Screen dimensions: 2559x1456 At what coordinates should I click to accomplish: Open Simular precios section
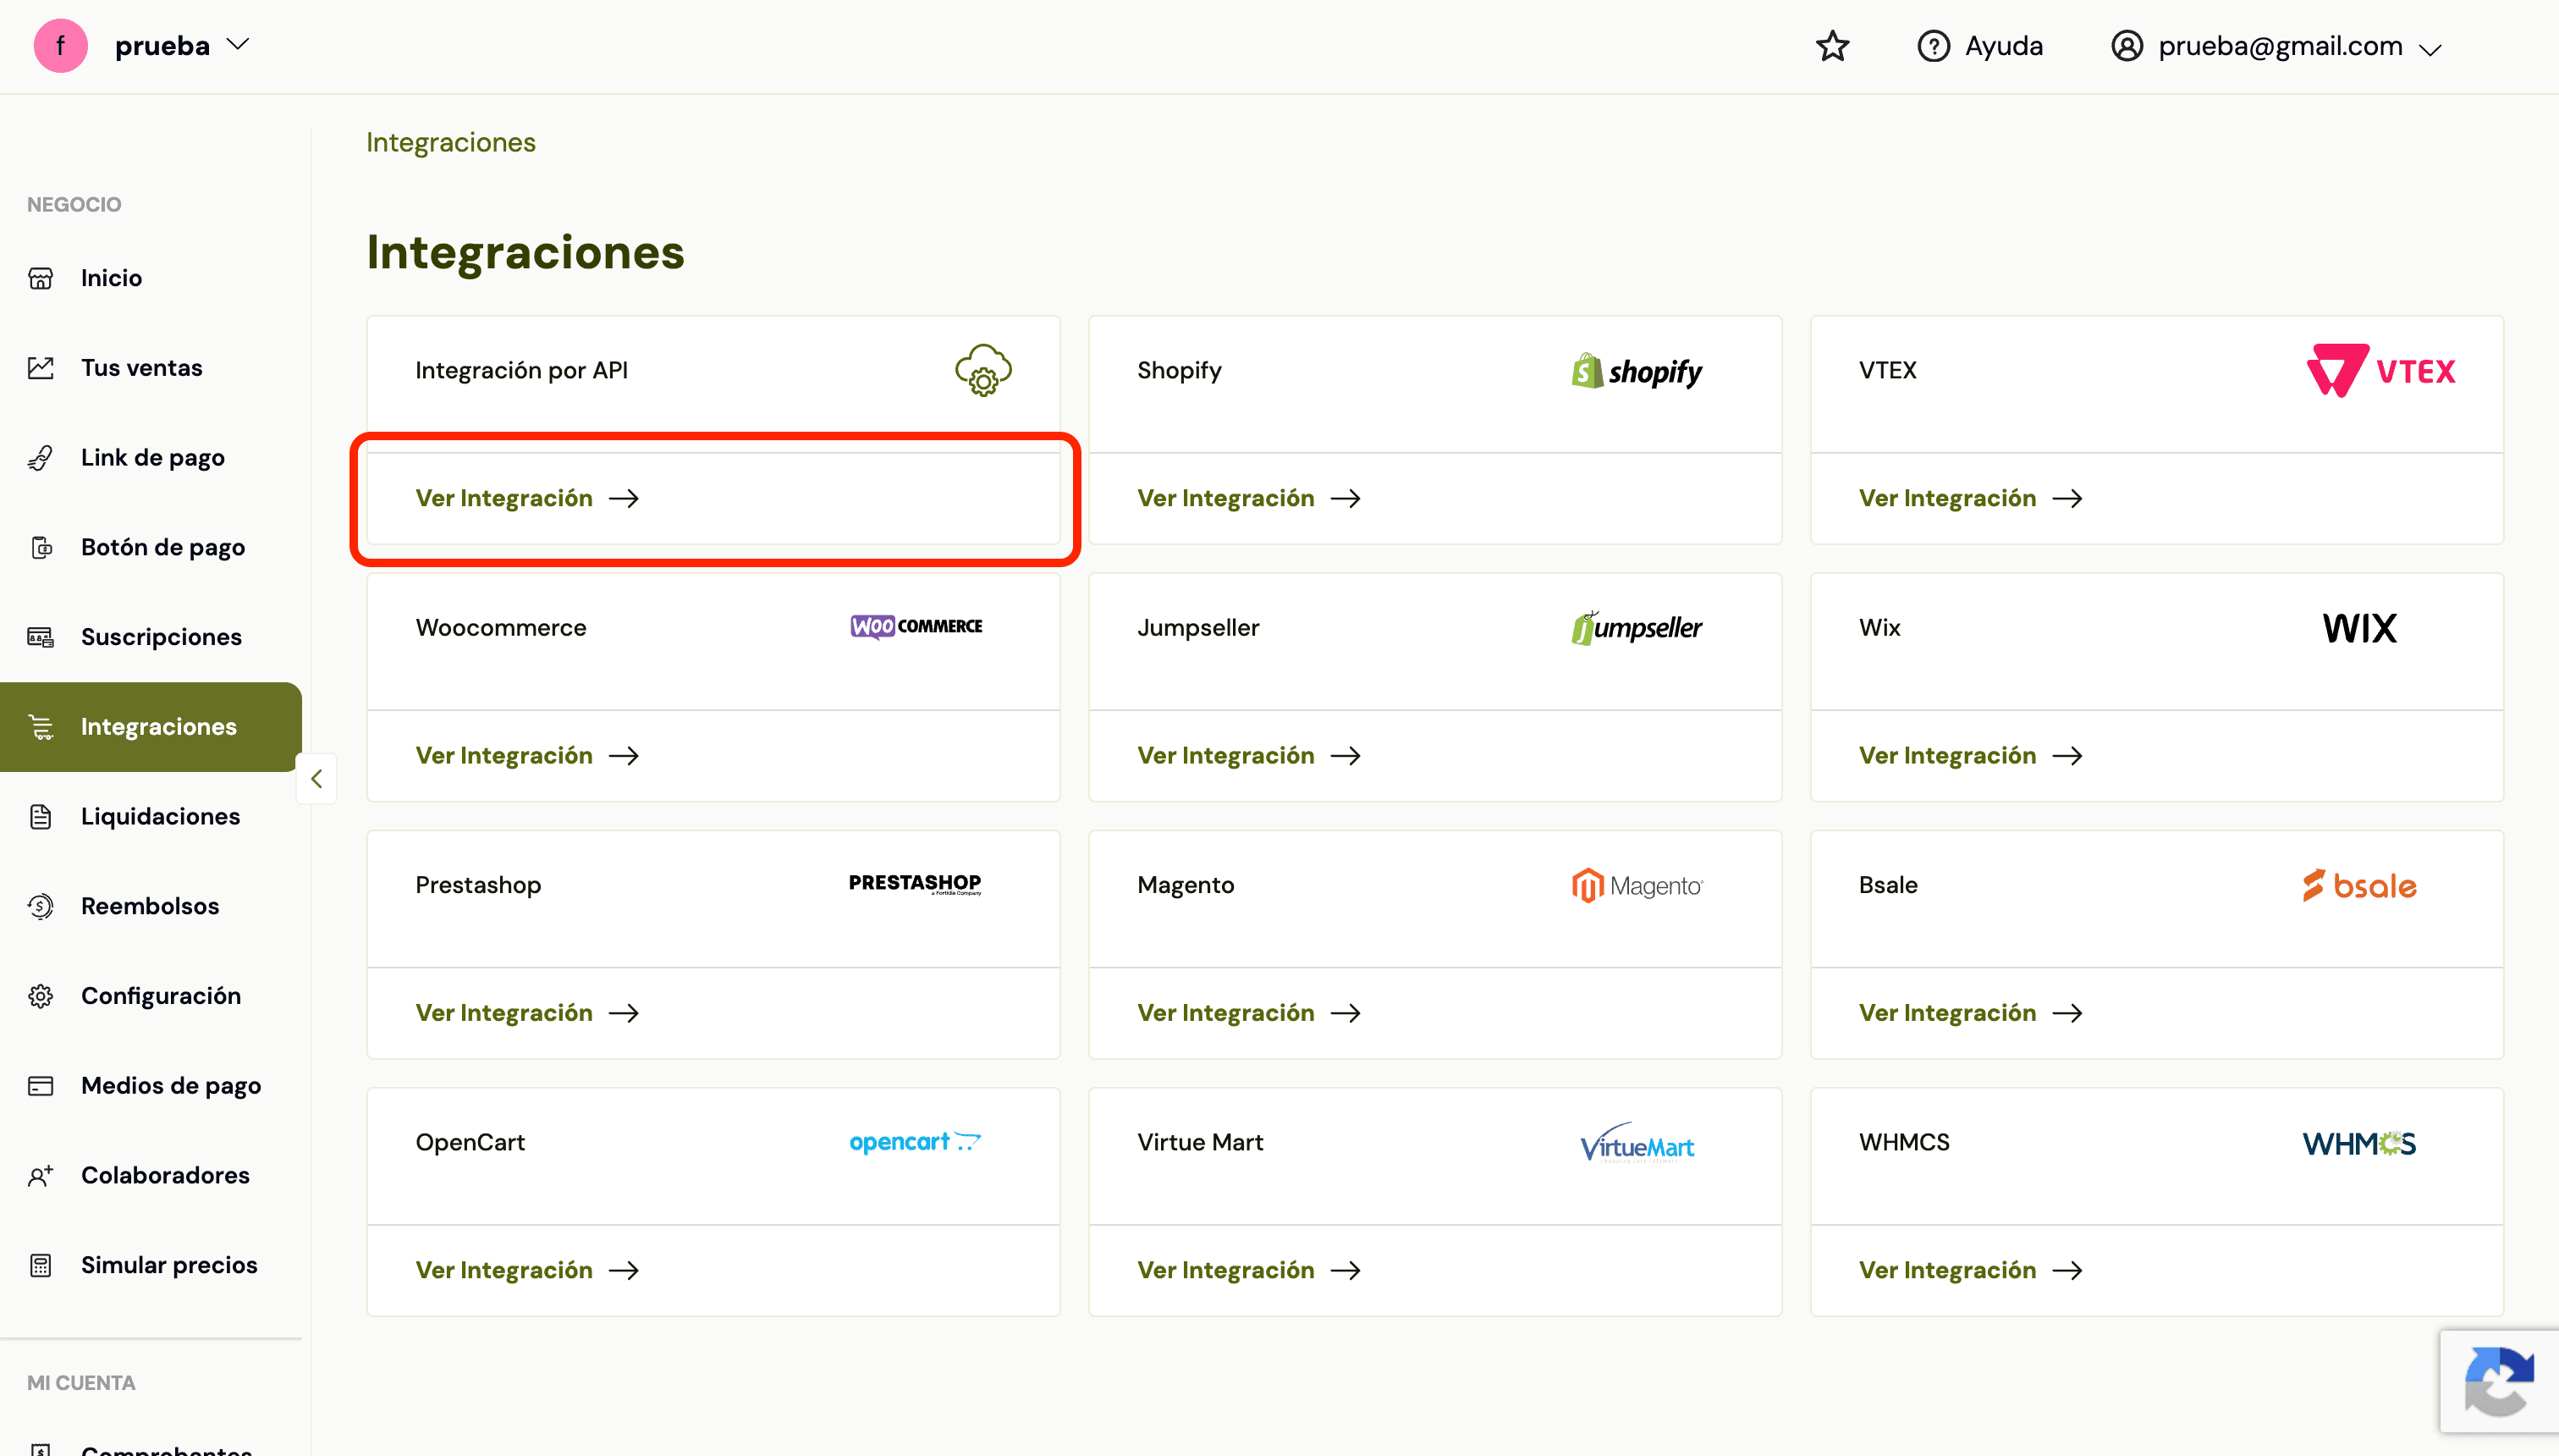[x=151, y=1265]
